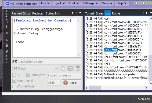152x103 pixels.
Task: Click log vertical scroll up arrow
Action: pos(150,19)
